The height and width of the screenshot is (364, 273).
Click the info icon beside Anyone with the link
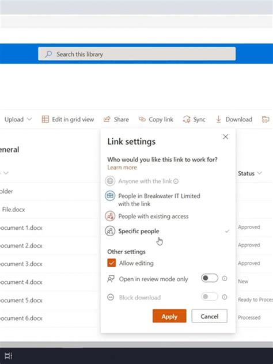click(x=176, y=181)
